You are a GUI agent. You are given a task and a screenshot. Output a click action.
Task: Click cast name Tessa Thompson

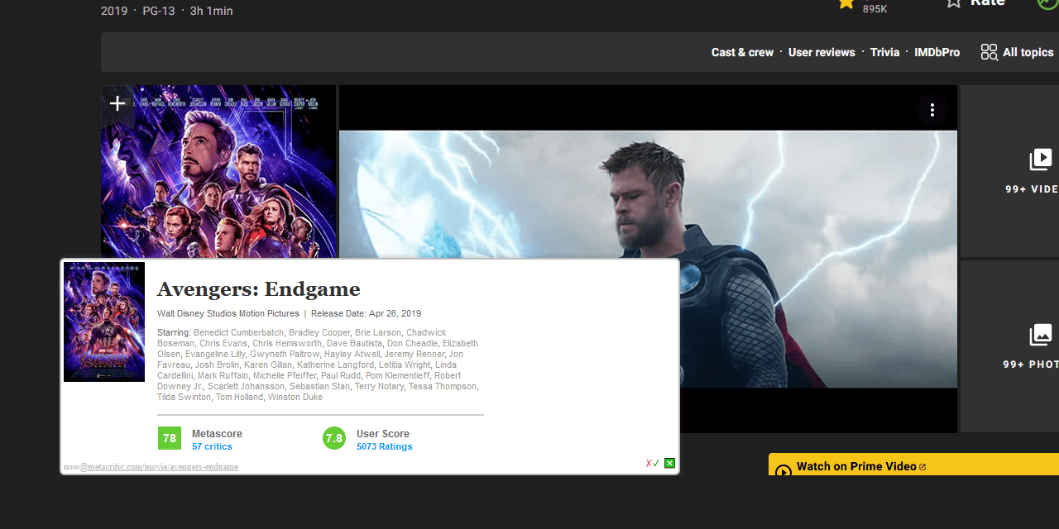click(443, 386)
